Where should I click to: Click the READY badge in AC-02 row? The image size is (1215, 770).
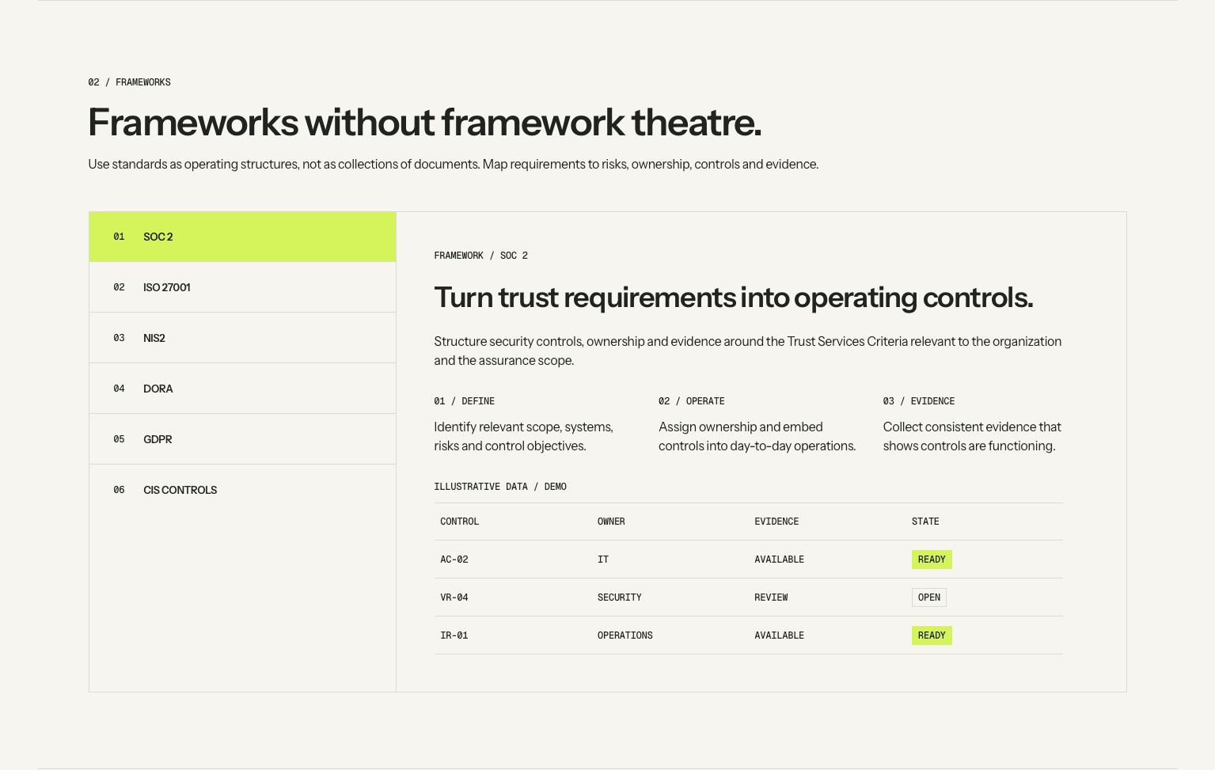[x=932, y=559]
